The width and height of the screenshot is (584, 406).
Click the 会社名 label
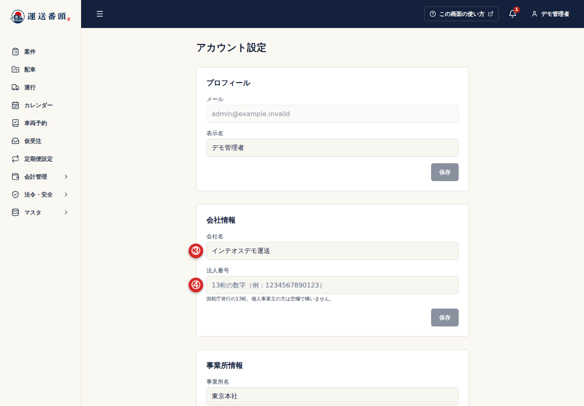(215, 236)
